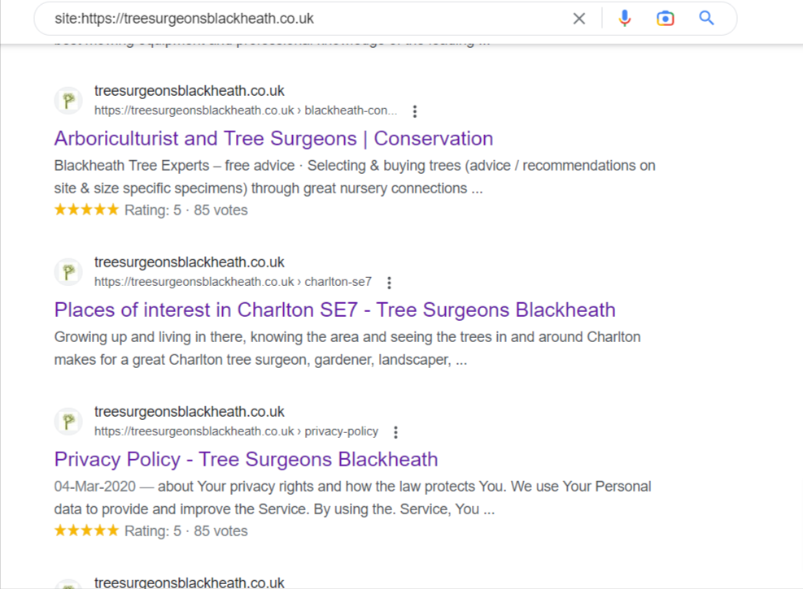The image size is (803, 589).
Task: Open Google Lens image search icon
Action: [x=666, y=19]
